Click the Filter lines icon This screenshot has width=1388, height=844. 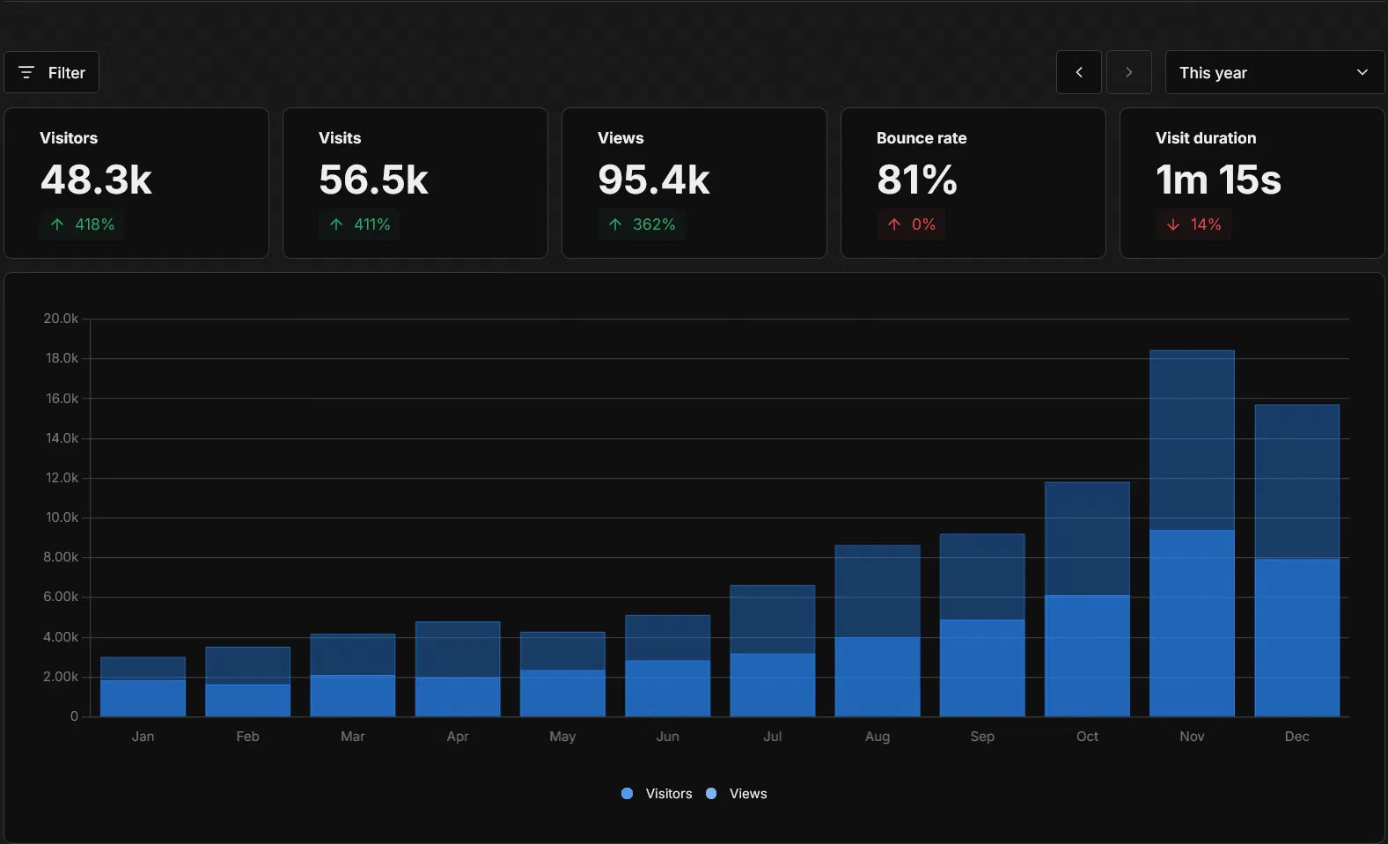click(26, 72)
